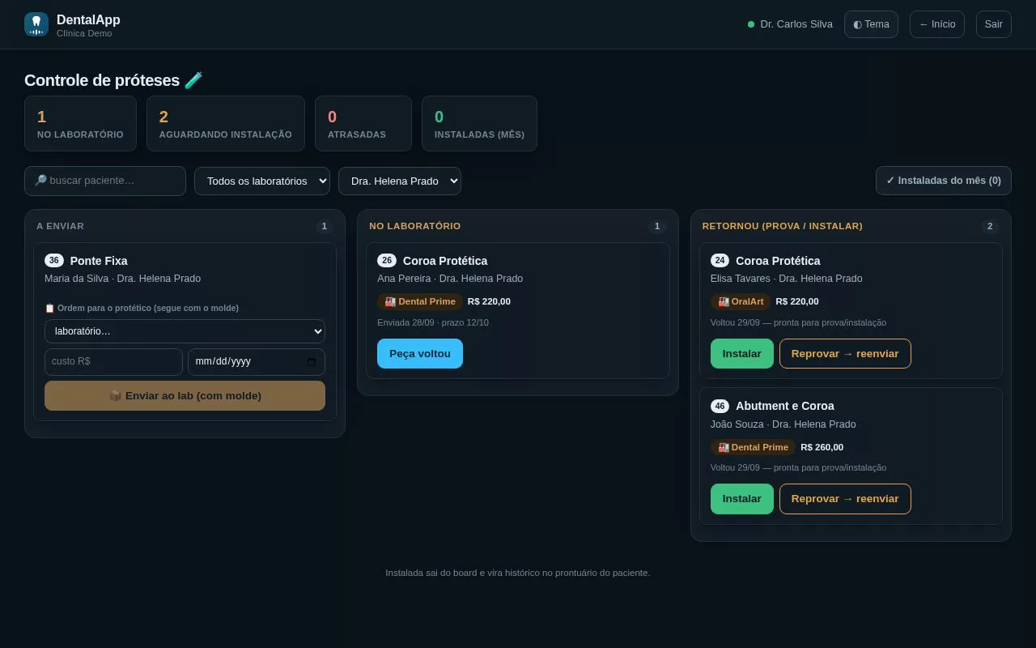The height and width of the screenshot is (648, 1036).
Task: Click the tooth number 46 badge
Action: [x=720, y=406]
